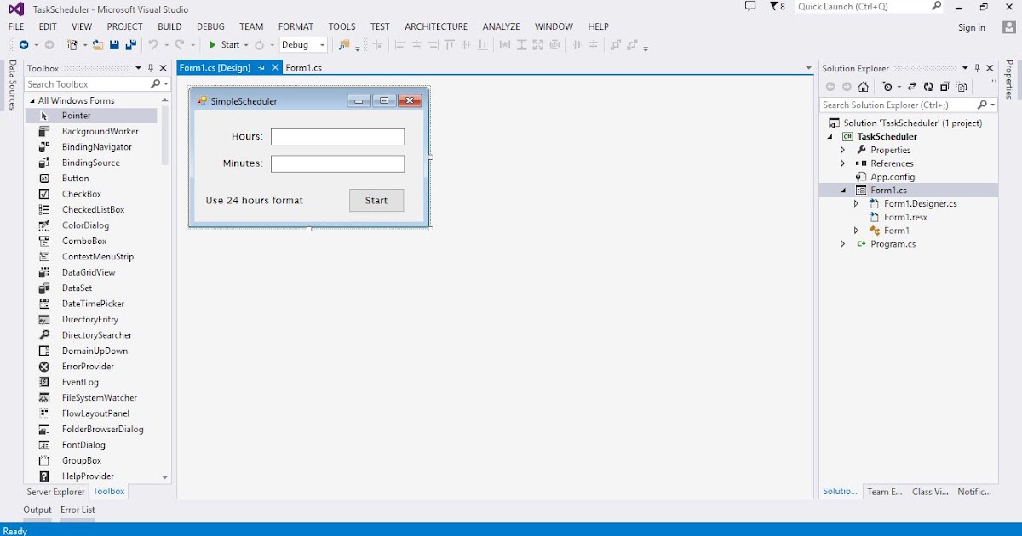Click the Sign in link
The image size is (1022, 536).
pyautogui.click(x=971, y=26)
